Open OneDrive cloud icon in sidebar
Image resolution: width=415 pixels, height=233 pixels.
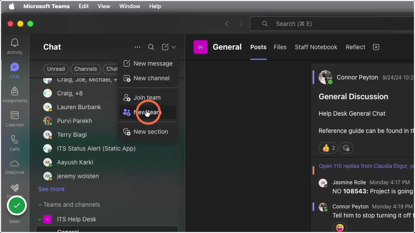point(15,167)
